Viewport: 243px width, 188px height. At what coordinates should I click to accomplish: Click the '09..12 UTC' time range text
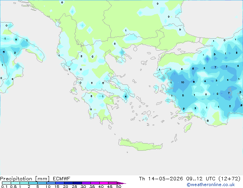201,179
